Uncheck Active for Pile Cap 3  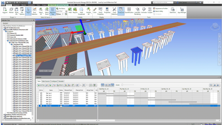[x=41, y=93]
